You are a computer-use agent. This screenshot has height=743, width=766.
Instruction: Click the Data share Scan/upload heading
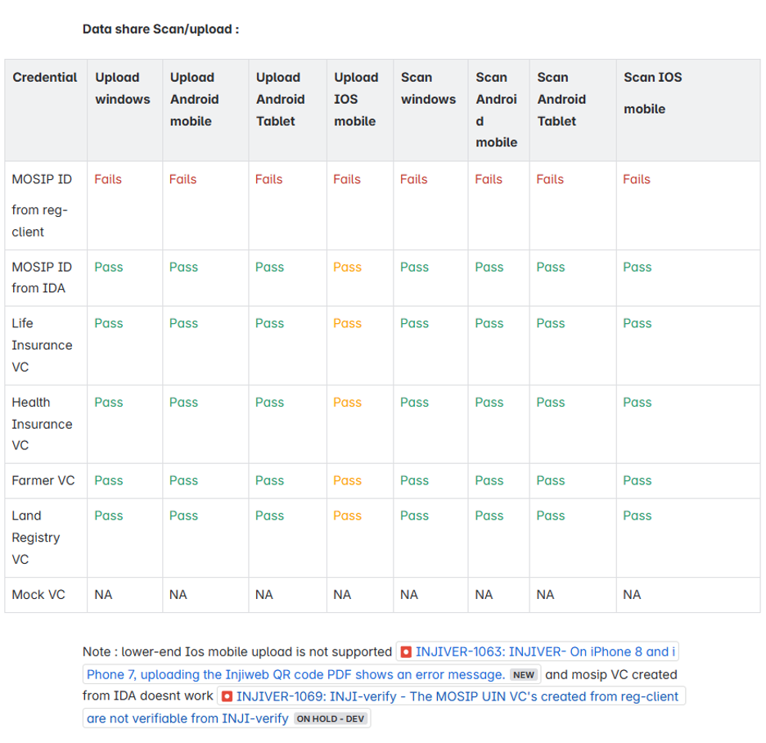pos(160,29)
